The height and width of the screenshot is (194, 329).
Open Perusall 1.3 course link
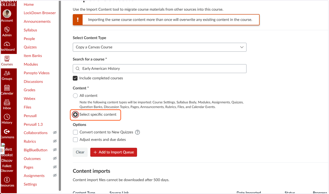click(x=33, y=124)
